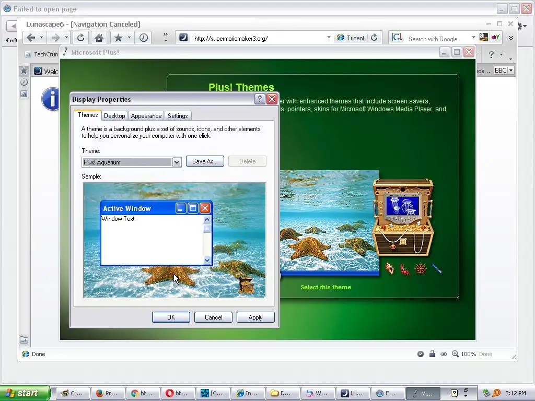Screen dimensions: 535x401
Task: Switch to the Settings tab
Action: coord(178,115)
